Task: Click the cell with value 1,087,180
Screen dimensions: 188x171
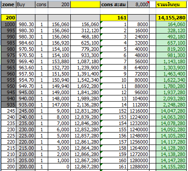Action: click(x=85, y=61)
